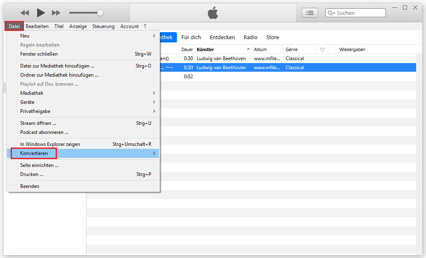Select Datei zur Mediathek hinzufügen

83,66
